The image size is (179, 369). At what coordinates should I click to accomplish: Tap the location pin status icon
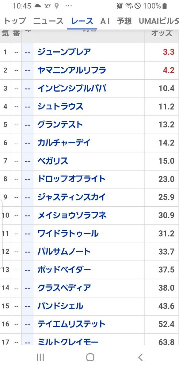57,6
